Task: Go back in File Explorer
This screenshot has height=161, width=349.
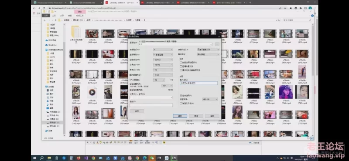Action: [45, 20]
